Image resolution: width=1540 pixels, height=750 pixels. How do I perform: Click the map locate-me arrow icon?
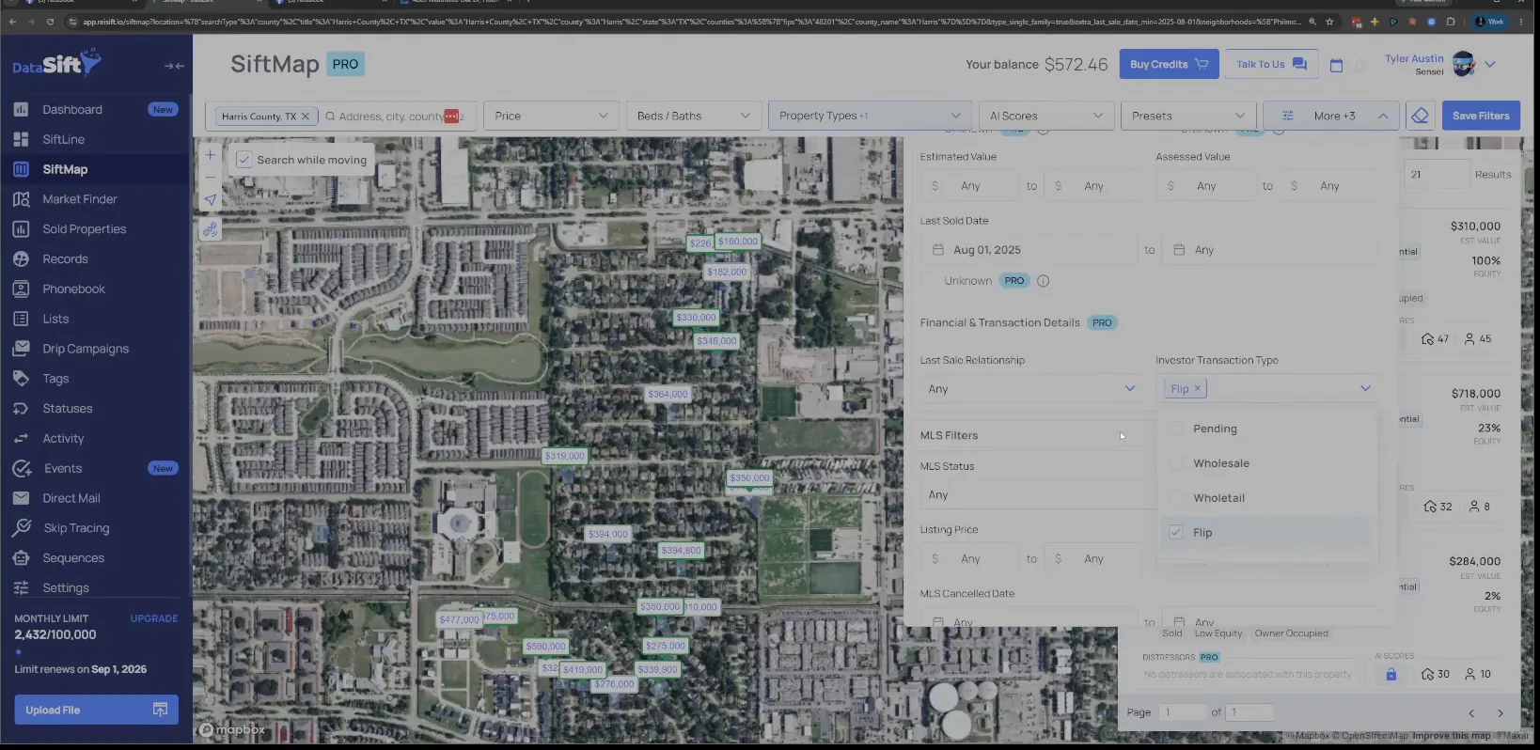click(x=211, y=200)
